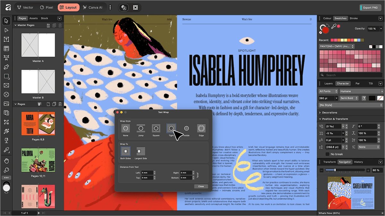
Task: Select Pages 8,9 spread thumbnail
Action: [x=38, y=123]
